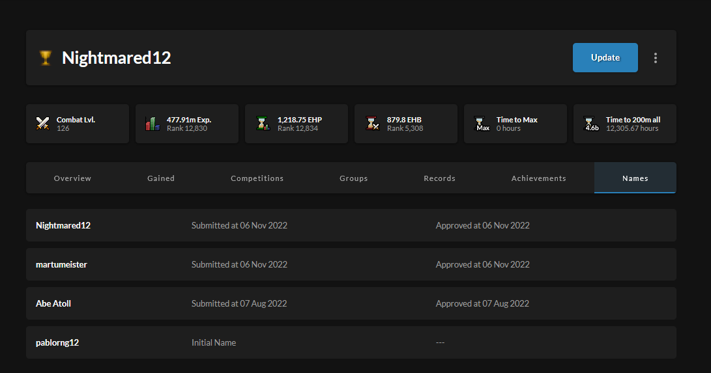Click the crossed swords Combat Lvl. icon
This screenshot has width=711, height=373.
[43, 124]
